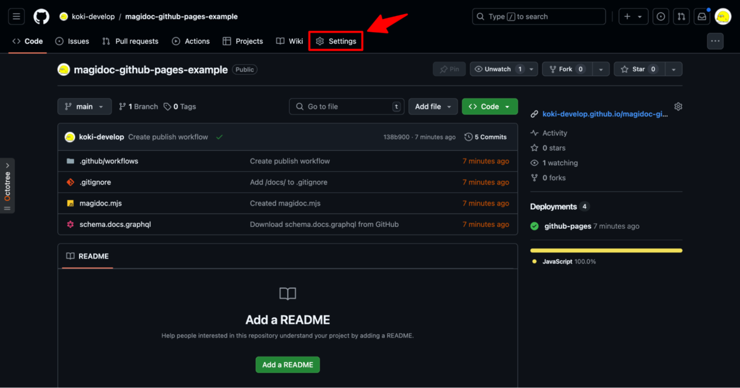View the 0 stars link
The image size is (740, 388).
548,148
